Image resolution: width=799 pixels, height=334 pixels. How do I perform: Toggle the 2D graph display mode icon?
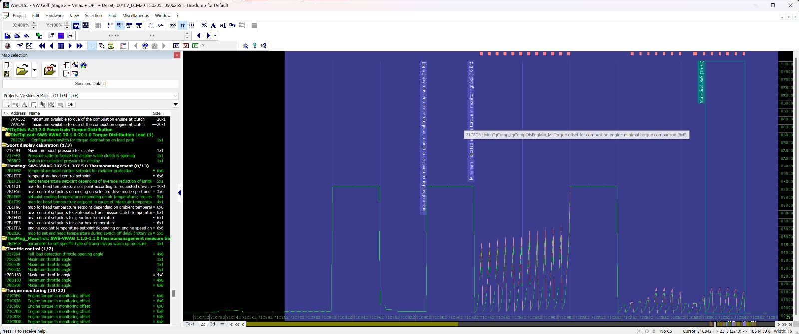click(x=76, y=25)
